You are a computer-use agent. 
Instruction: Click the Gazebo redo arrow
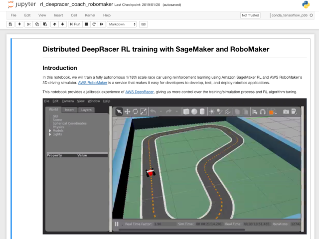[x=168, y=112]
